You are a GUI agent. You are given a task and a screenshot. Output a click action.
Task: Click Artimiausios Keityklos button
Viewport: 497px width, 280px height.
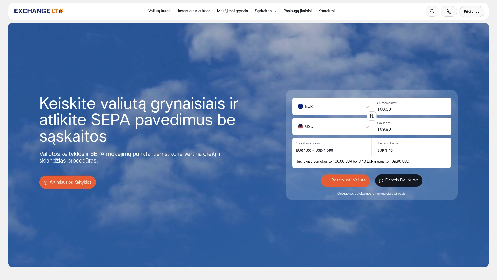[x=67, y=182]
